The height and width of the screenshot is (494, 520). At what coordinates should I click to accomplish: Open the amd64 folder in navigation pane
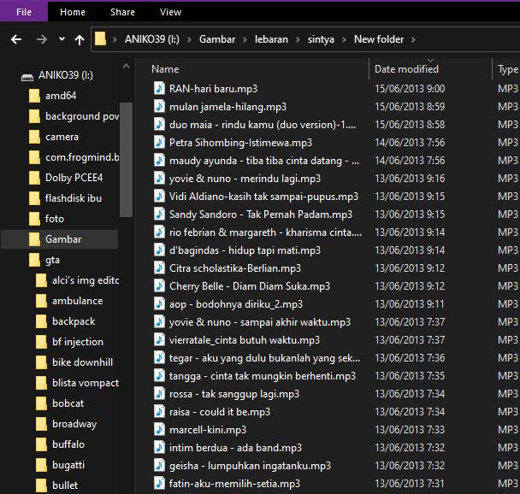pos(61,96)
